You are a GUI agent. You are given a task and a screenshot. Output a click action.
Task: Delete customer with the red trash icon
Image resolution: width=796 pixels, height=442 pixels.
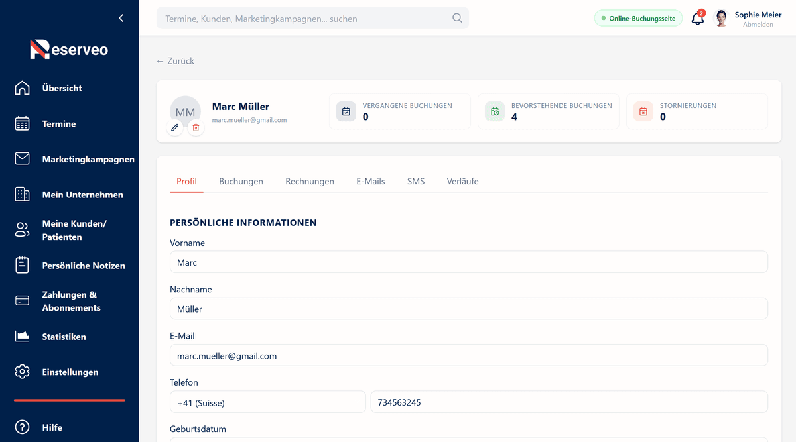[x=196, y=127]
